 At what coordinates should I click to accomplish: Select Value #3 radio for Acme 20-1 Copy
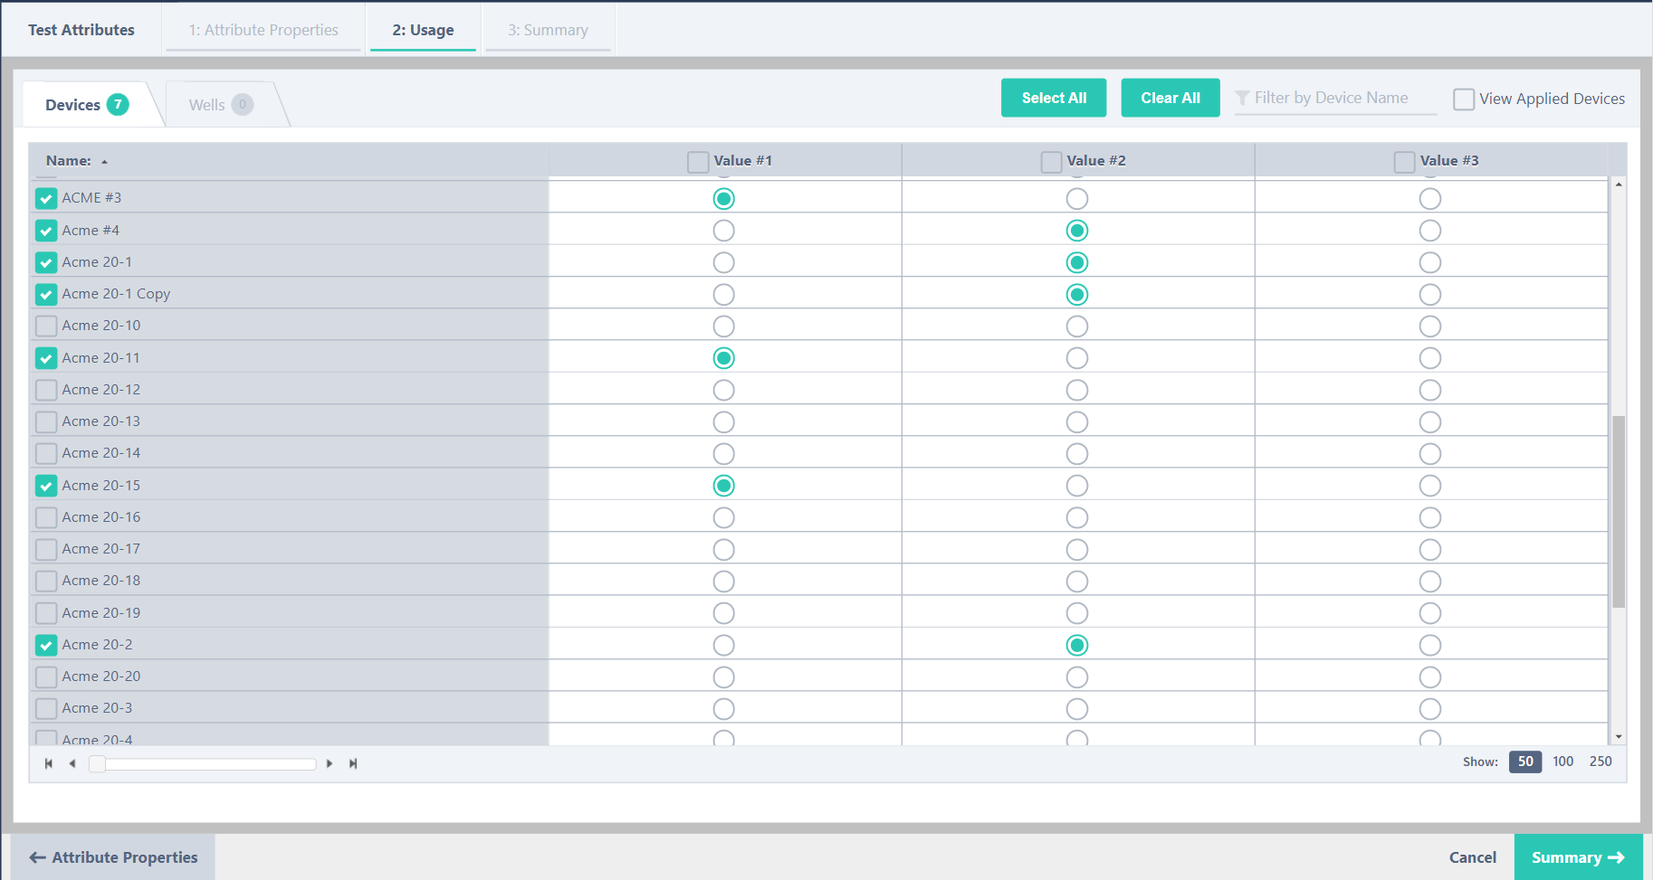pos(1430,294)
